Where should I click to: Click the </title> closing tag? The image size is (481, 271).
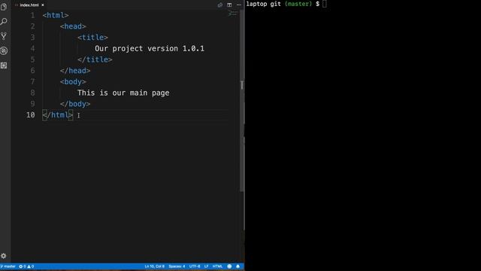point(95,59)
